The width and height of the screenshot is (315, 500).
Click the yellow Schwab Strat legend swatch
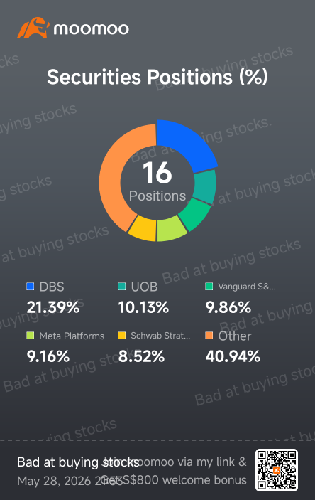click(122, 336)
